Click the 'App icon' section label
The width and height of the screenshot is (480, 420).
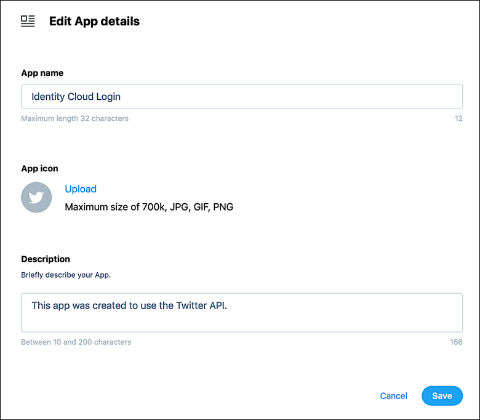pyautogui.click(x=40, y=168)
